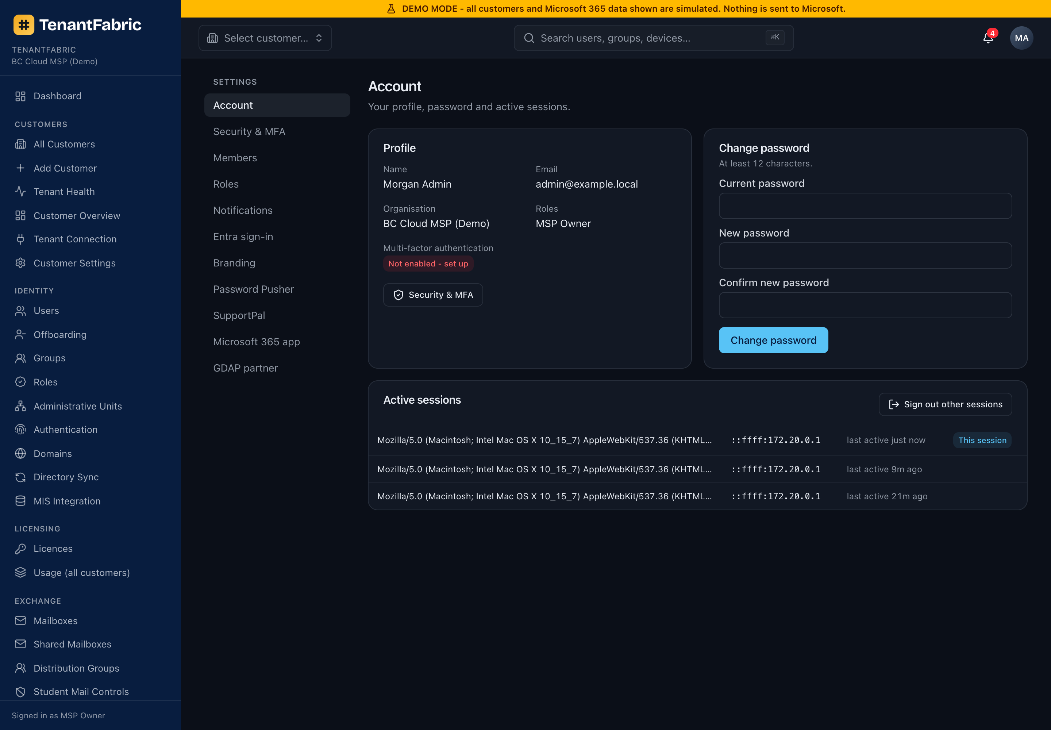This screenshot has height=730, width=1051.
Task: Click the Directory Sync refresh icon
Action: pyautogui.click(x=20, y=477)
